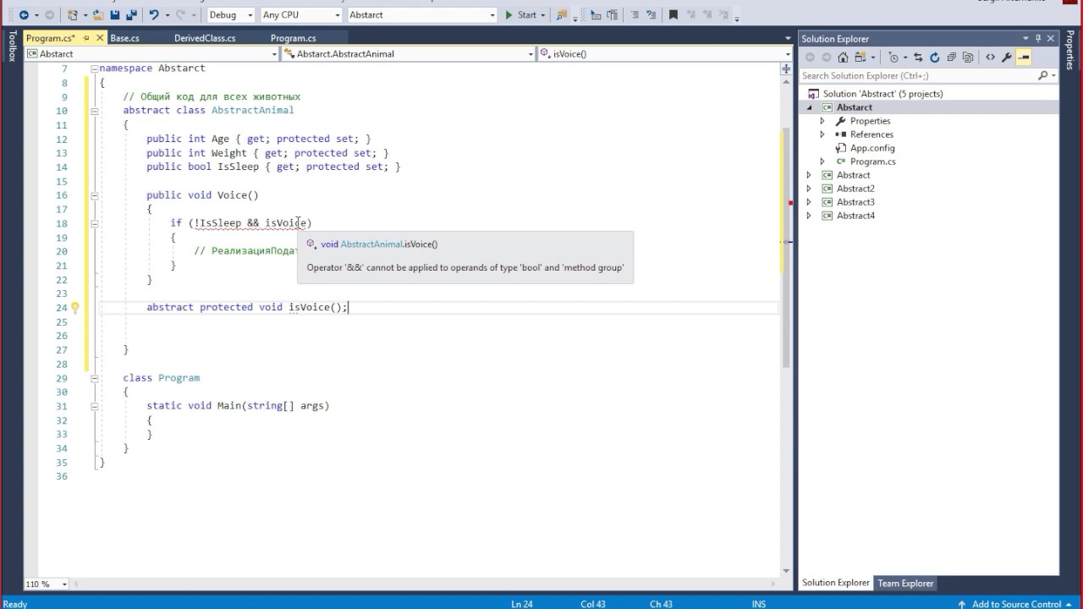Start debugging with the green Start button

pos(520,14)
